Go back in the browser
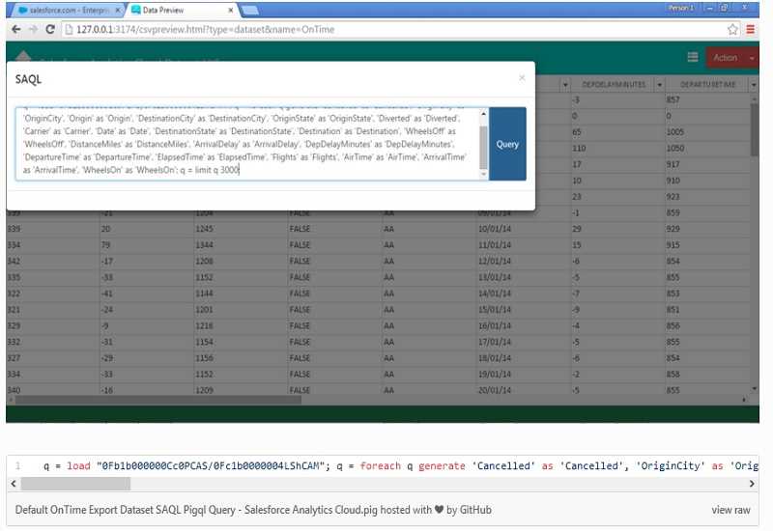The height and width of the screenshot is (531, 773). (x=15, y=30)
